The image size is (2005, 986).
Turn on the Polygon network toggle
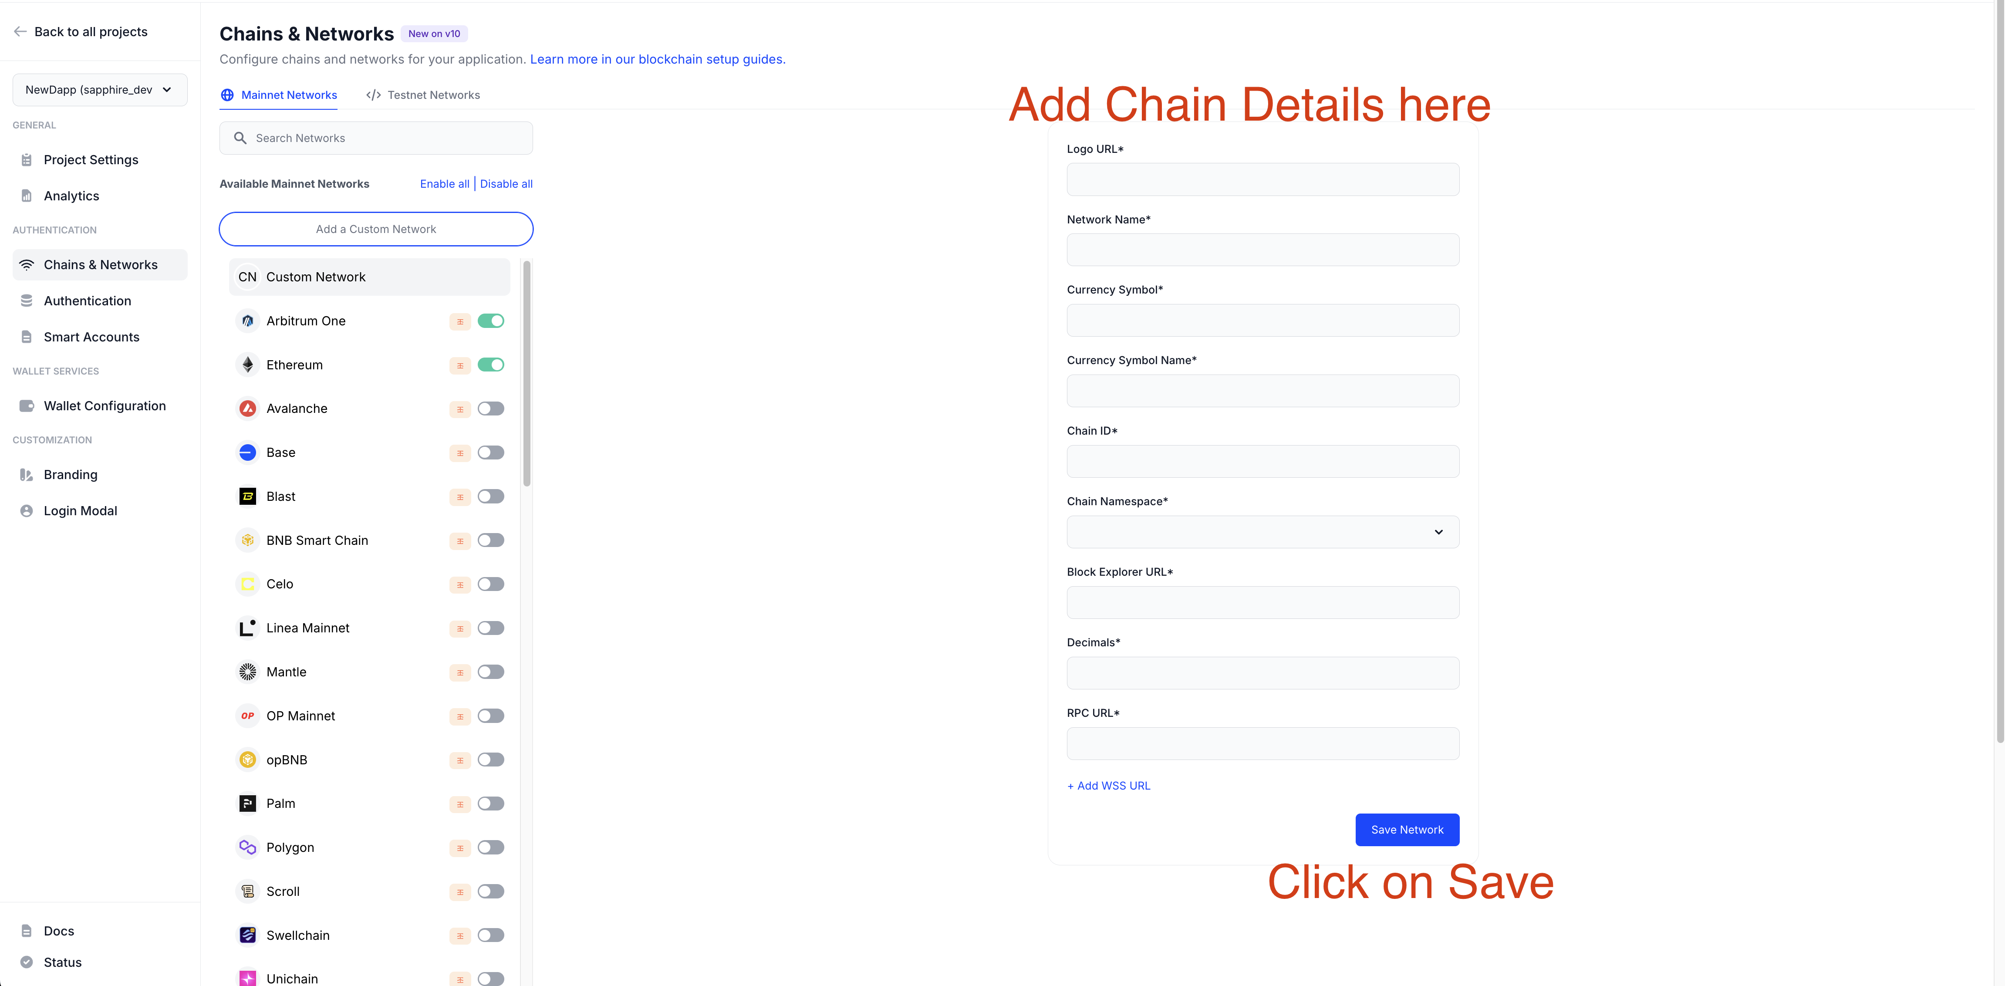[490, 848]
